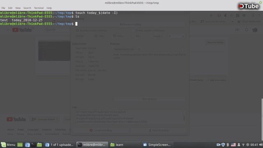The width and height of the screenshot is (263, 148).
Task: Open the Copyright link in YouTube footer
Action: point(33,129)
